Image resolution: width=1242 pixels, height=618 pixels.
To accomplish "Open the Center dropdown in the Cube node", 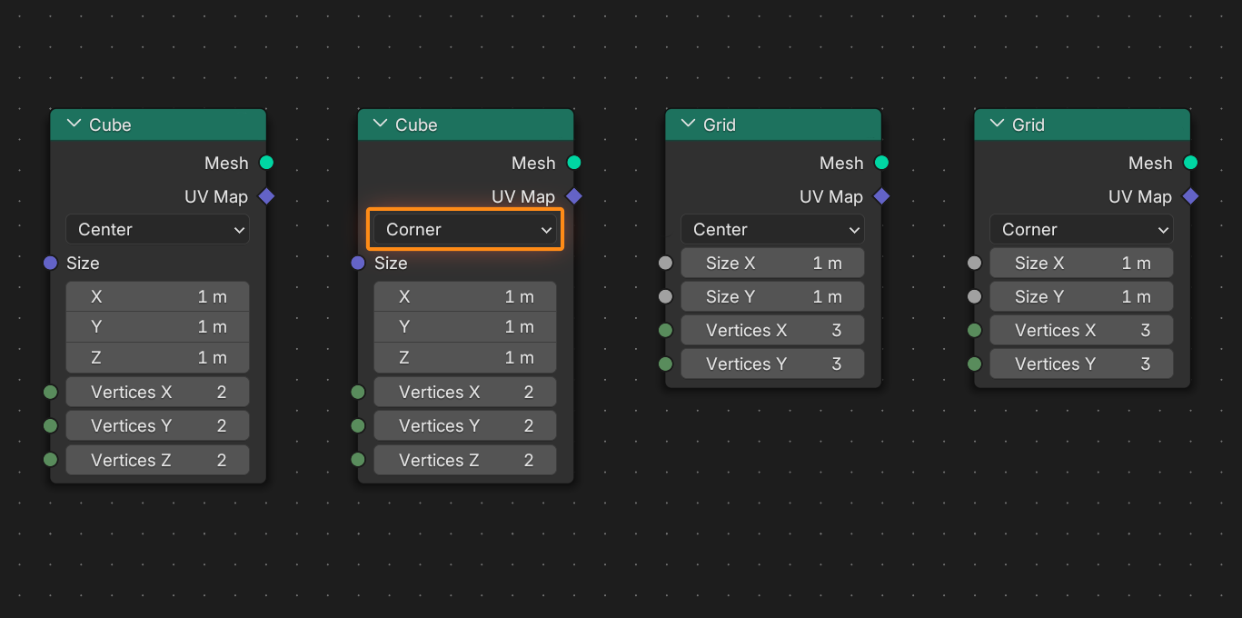I will click(157, 230).
